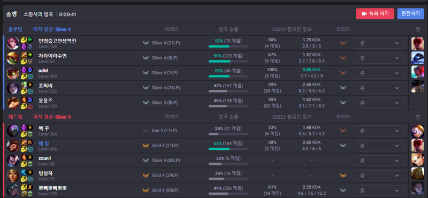Image resolution: width=428 pixels, height=198 pixels.
Task: Select the first banned champion on blue team
Action: coord(418,43)
